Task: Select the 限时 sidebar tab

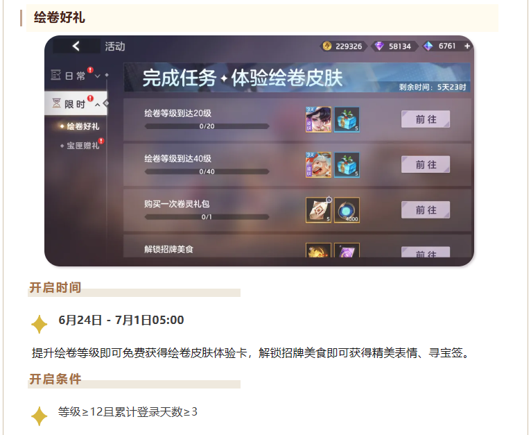Action: (76, 103)
